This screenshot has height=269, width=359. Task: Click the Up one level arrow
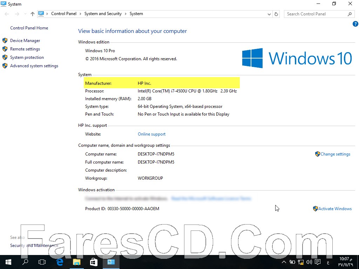coord(33,14)
